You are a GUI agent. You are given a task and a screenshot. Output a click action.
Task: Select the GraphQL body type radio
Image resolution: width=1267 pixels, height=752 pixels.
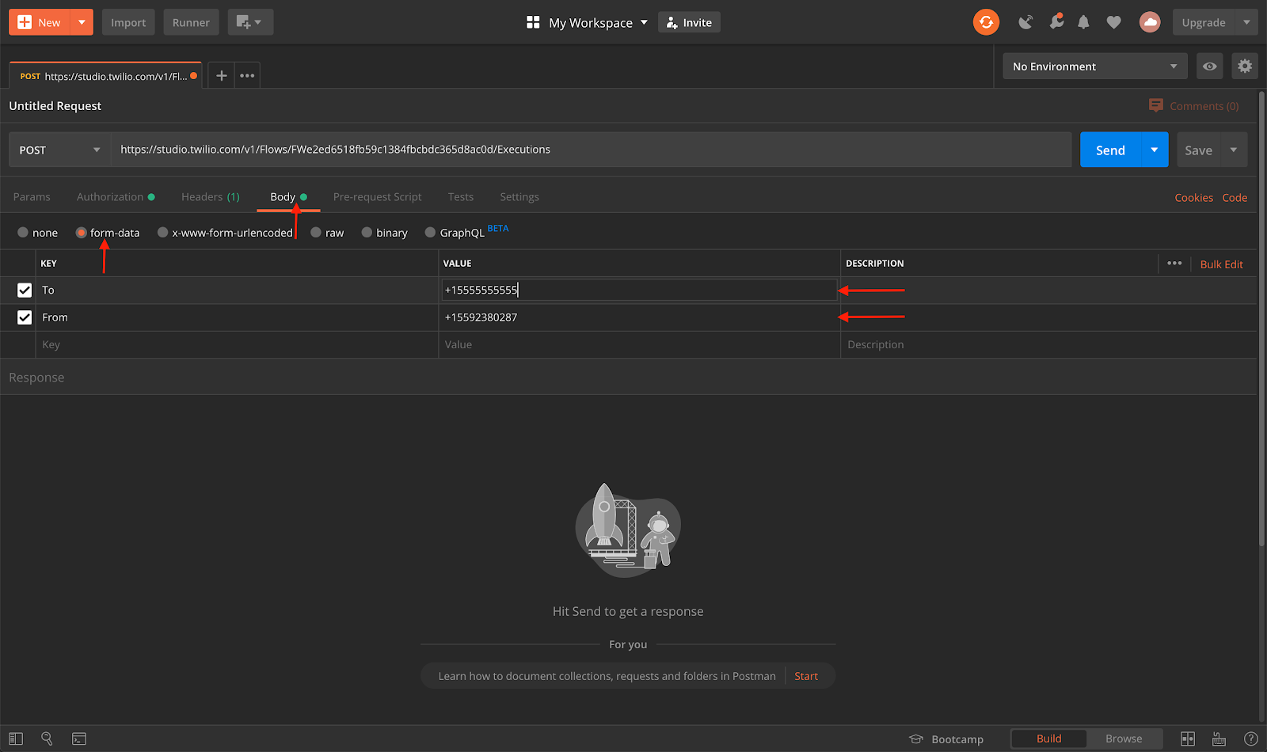point(430,233)
